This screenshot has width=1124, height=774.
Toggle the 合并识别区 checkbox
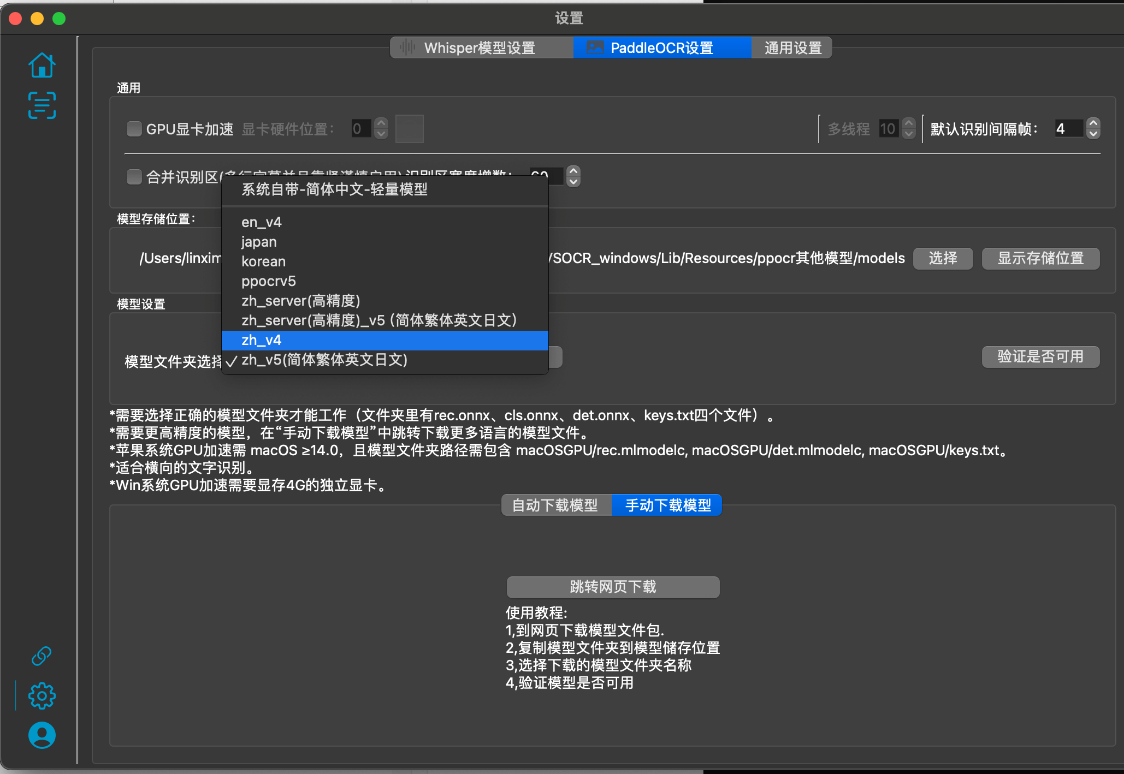coord(134,177)
